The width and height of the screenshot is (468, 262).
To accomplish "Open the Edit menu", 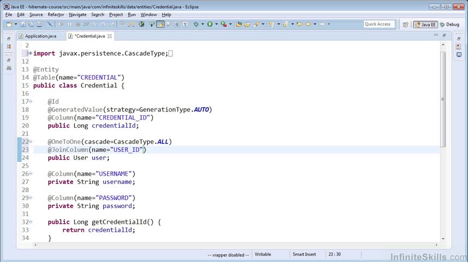I will coord(21,15).
